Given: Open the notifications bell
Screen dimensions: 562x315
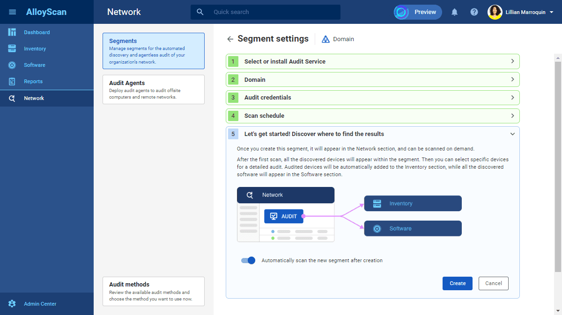Looking at the screenshot, I should (x=454, y=12).
